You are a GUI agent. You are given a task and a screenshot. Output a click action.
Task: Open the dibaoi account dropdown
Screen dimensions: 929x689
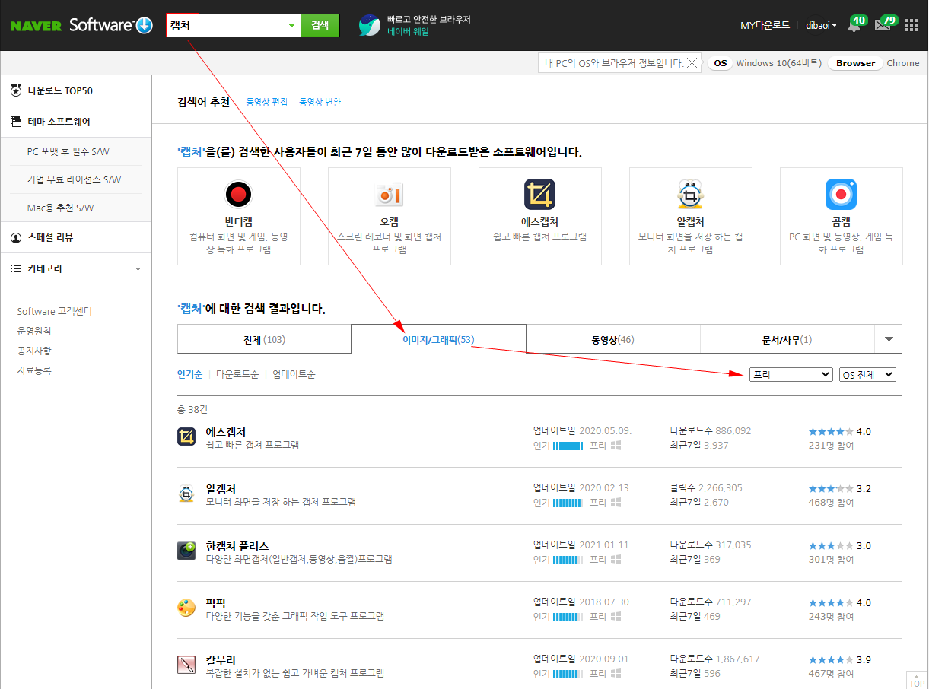tap(821, 25)
